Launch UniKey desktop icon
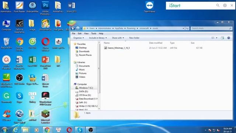The height and width of the screenshot is (133, 236). 32,98
